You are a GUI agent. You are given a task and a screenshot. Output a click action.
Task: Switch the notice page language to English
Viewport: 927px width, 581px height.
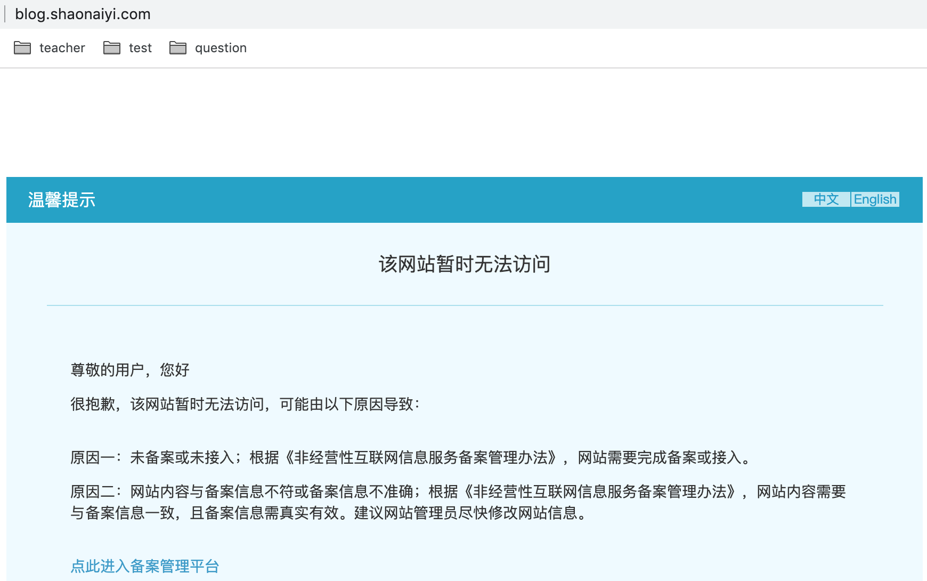point(875,199)
